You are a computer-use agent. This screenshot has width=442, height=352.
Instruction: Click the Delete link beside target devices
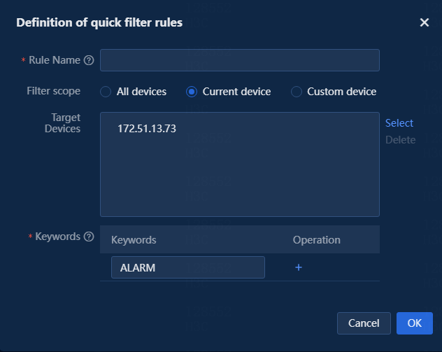click(400, 140)
